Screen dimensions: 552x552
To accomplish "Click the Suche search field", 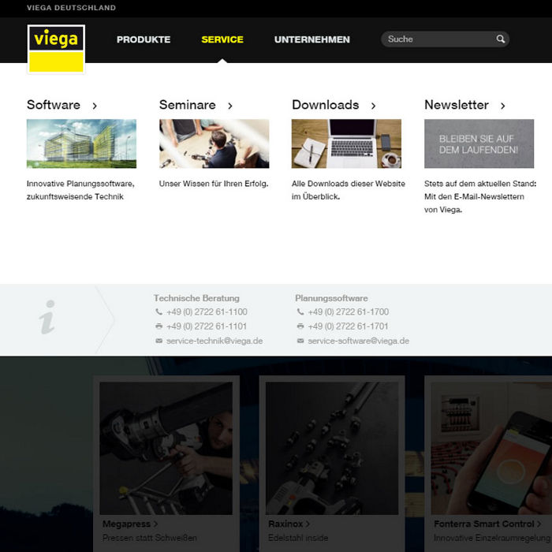I will coord(445,39).
